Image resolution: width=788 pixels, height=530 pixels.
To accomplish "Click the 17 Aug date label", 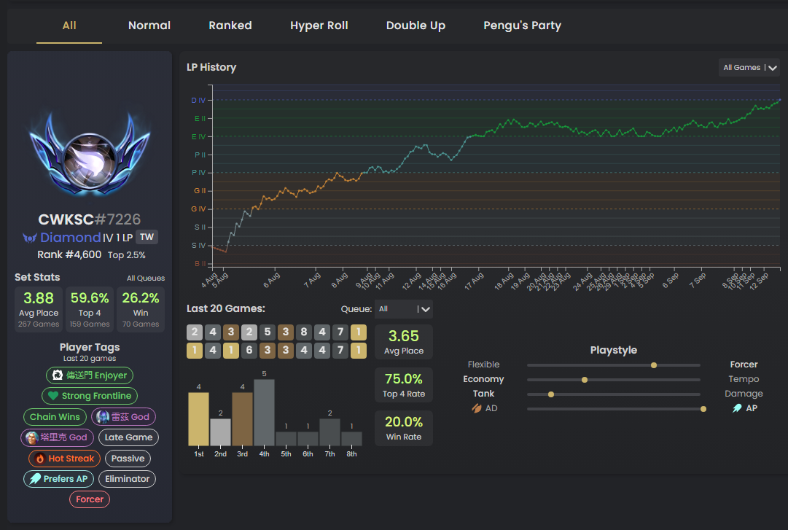I will 474,281.
